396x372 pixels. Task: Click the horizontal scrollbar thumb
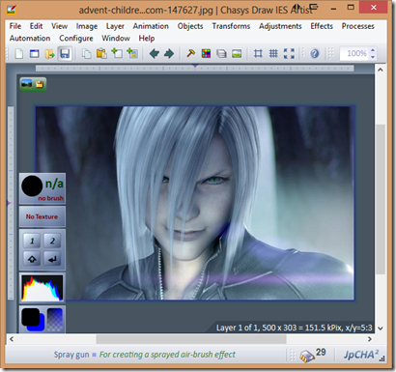191,339
